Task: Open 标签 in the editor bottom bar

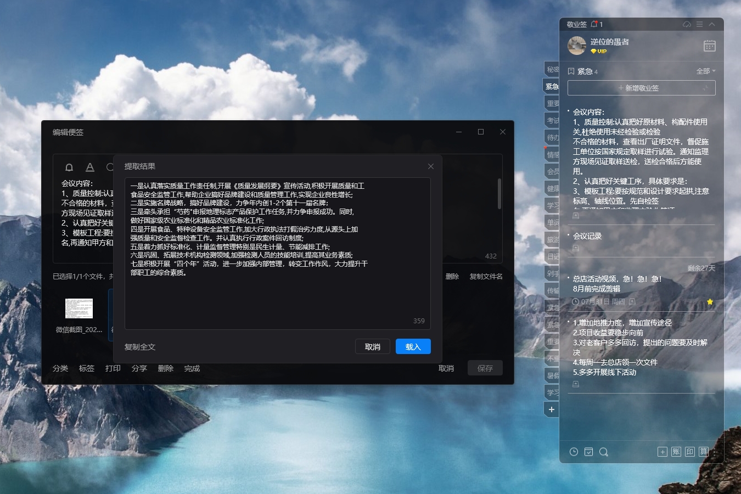Action: (87, 368)
